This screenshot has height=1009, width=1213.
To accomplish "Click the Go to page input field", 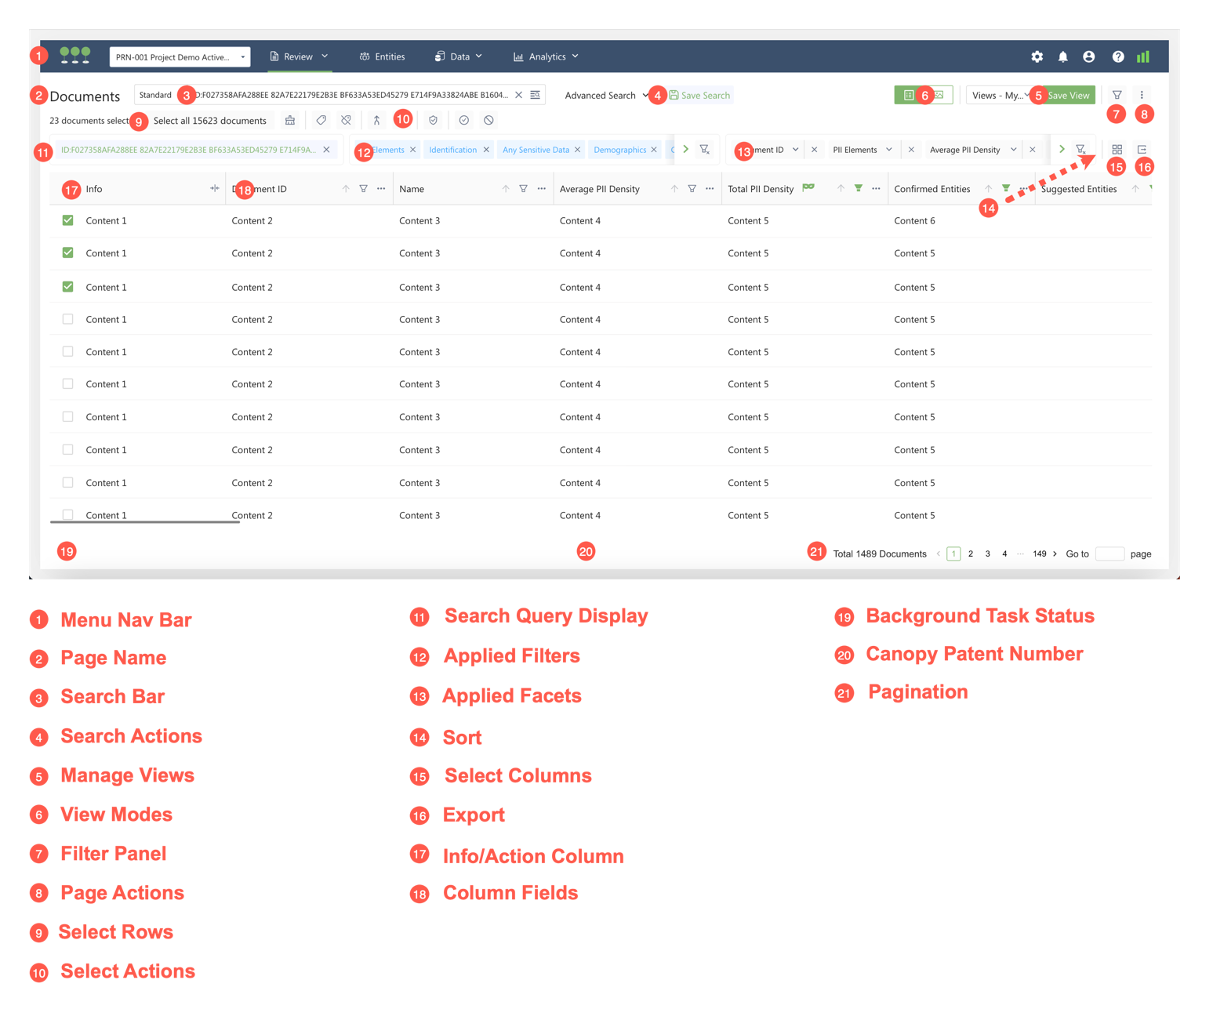I will (1109, 554).
